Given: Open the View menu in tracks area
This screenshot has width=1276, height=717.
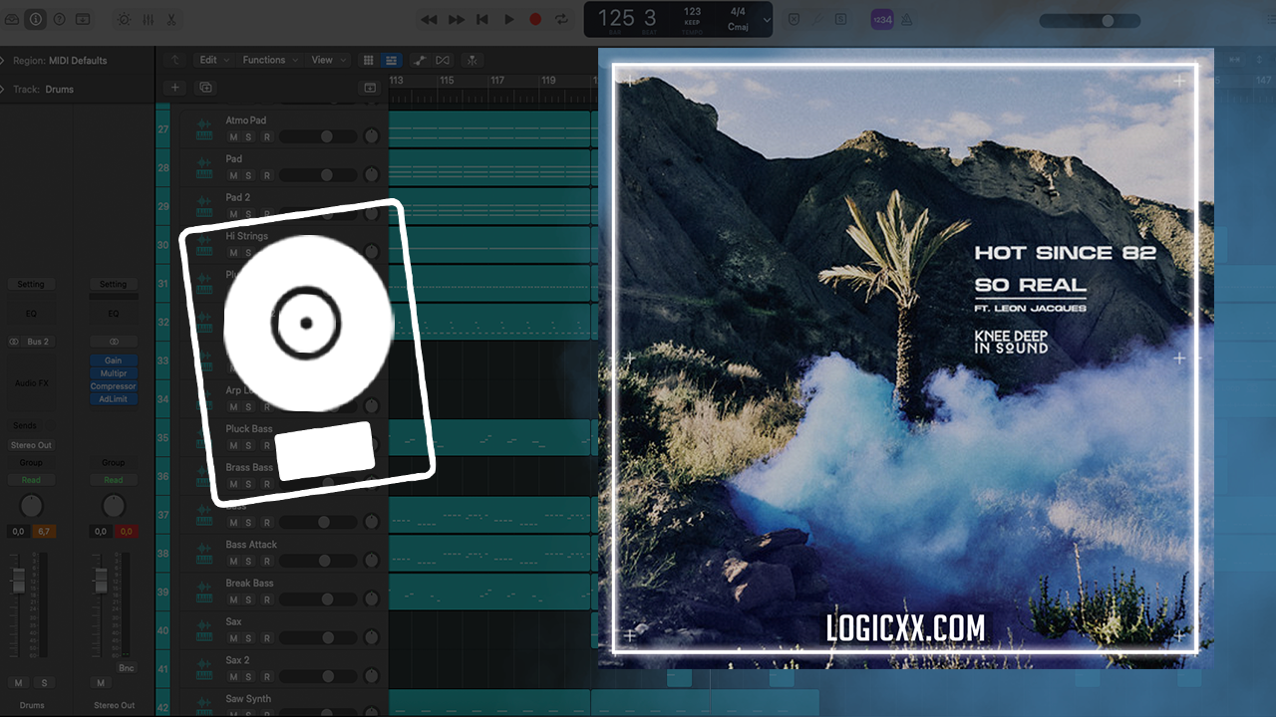Looking at the screenshot, I should (327, 60).
